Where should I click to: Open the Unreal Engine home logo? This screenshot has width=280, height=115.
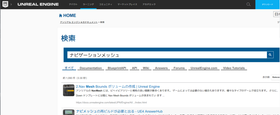click(x=38, y=4)
